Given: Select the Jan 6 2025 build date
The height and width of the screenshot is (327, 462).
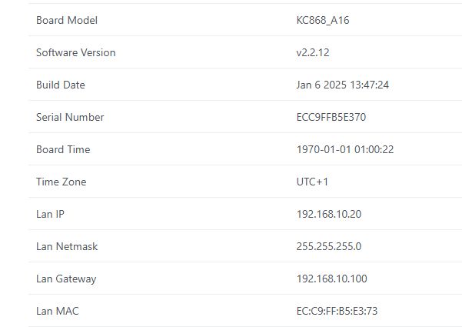Looking at the screenshot, I should pyautogui.click(x=342, y=85).
